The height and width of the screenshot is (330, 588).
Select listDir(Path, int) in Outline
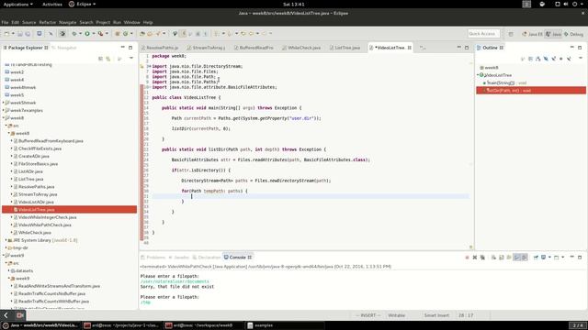point(531,91)
